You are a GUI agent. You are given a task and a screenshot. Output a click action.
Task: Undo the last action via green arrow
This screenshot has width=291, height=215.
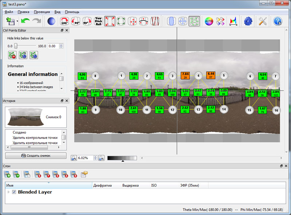click(x=25, y=21)
